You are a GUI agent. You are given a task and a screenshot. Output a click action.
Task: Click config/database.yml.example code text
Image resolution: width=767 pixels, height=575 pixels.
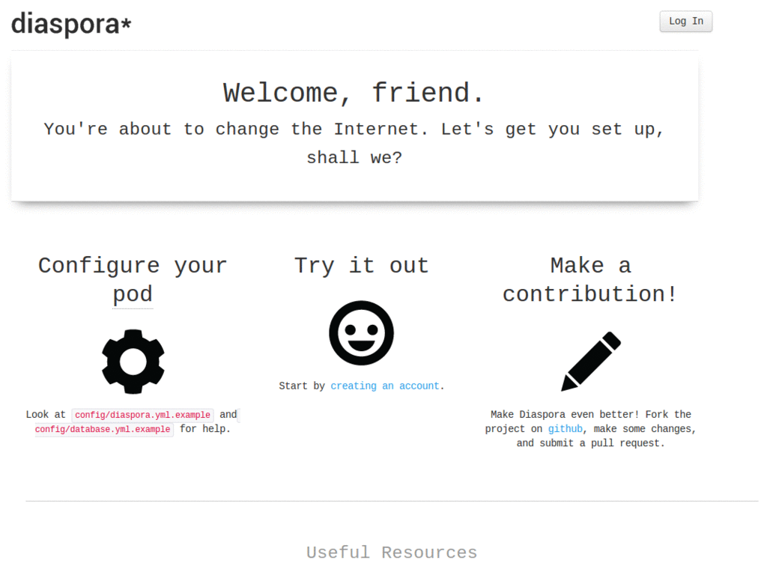[x=103, y=429]
